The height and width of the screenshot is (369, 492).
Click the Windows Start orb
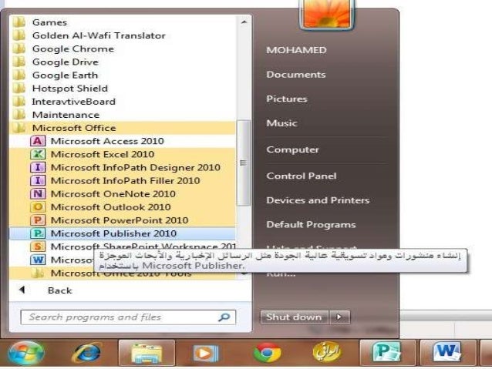(x=25, y=354)
